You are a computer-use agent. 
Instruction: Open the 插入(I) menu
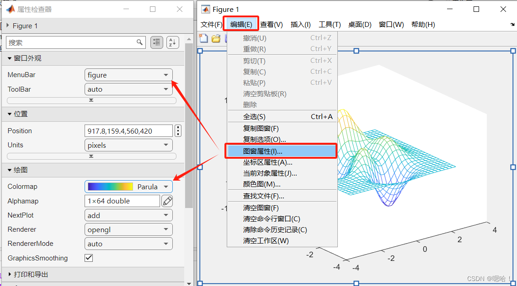(300, 24)
